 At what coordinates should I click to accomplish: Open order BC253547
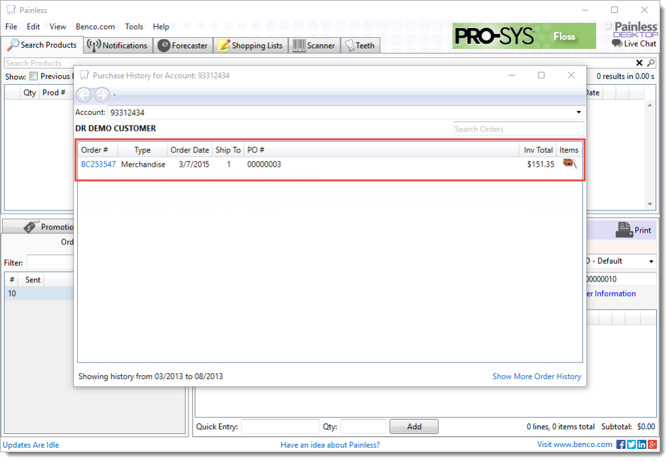[x=97, y=164]
